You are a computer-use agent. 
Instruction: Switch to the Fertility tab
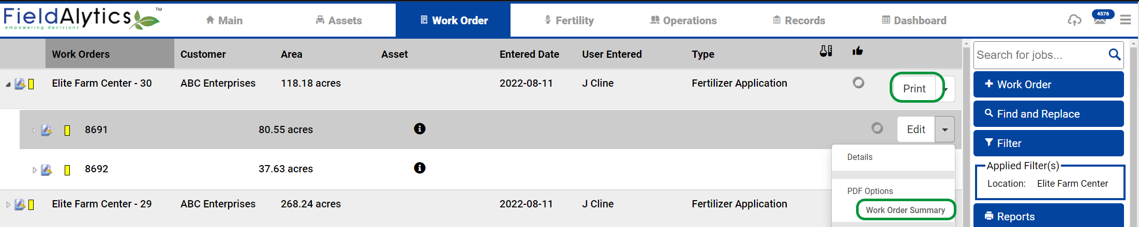(569, 20)
